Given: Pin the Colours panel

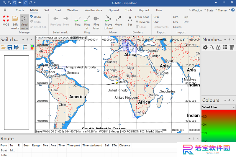Looking at the screenshot, I should (229, 100).
